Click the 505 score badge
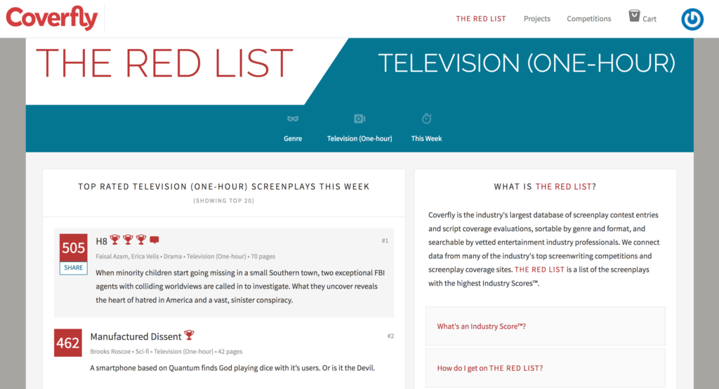The image size is (719, 389). click(73, 248)
